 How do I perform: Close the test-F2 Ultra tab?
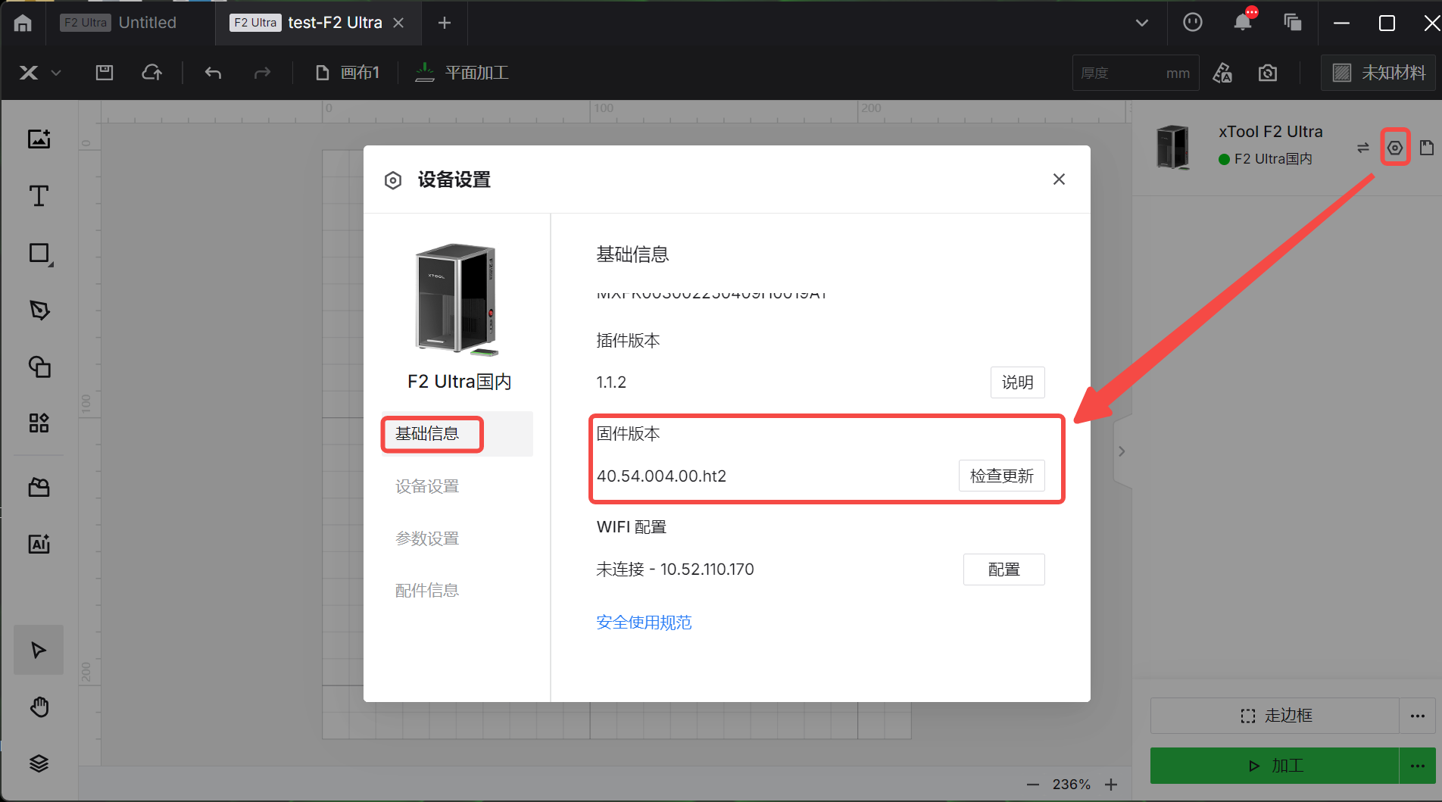[x=398, y=23]
